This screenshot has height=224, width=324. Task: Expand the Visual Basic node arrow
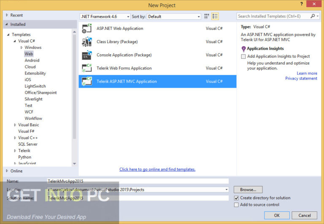pos(15,125)
